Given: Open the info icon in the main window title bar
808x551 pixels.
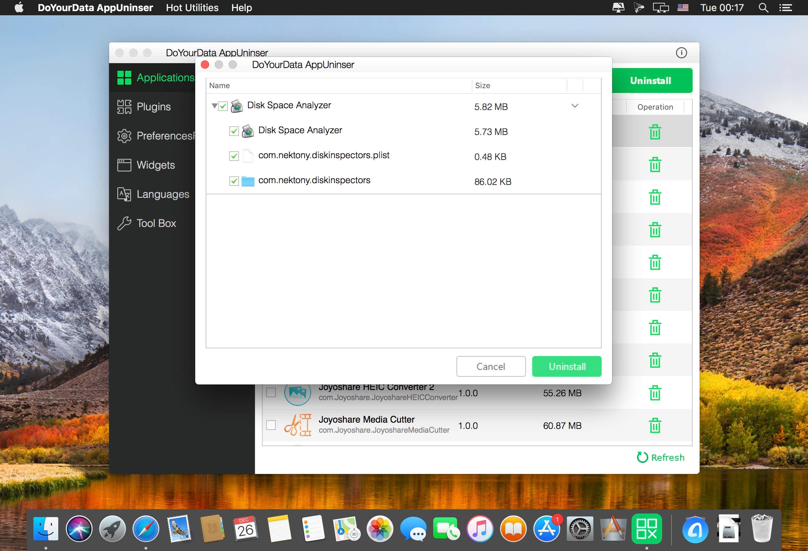Looking at the screenshot, I should 681,53.
